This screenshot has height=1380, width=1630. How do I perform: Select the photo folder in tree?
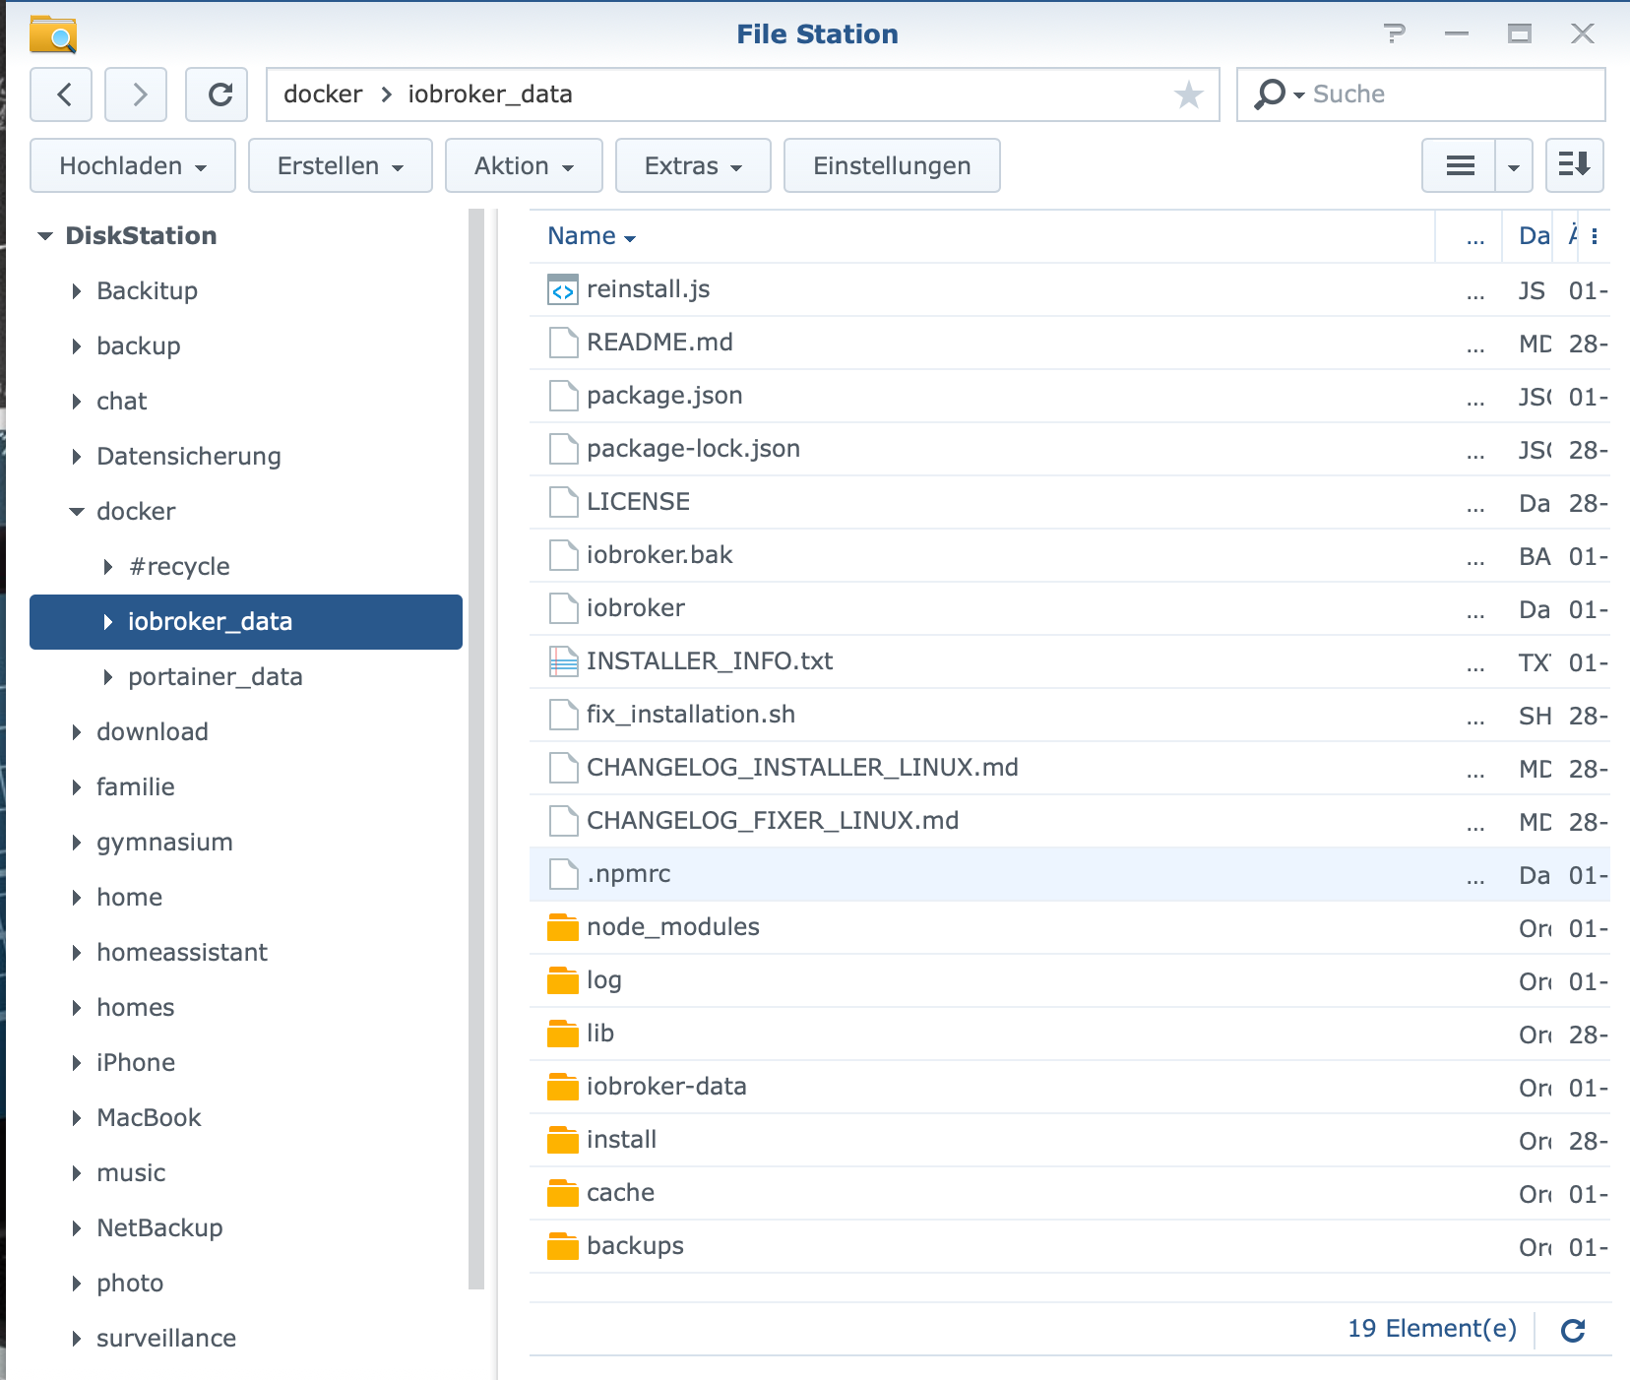130,1284
